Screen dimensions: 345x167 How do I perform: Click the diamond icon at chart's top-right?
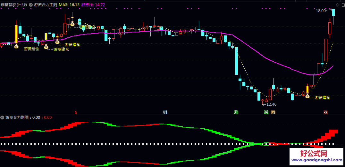(338, 5)
